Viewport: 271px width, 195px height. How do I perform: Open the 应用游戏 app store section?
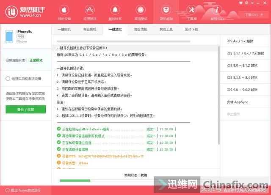click(90, 12)
